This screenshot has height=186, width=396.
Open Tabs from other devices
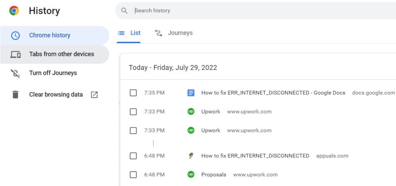[x=55, y=54]
